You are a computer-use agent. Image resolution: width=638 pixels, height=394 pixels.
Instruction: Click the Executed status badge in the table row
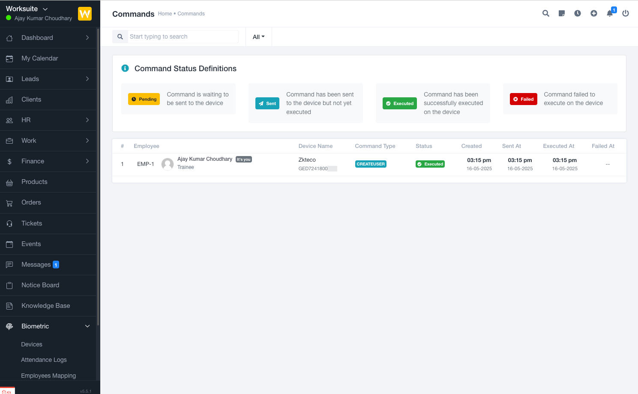(x=430, y=164)
